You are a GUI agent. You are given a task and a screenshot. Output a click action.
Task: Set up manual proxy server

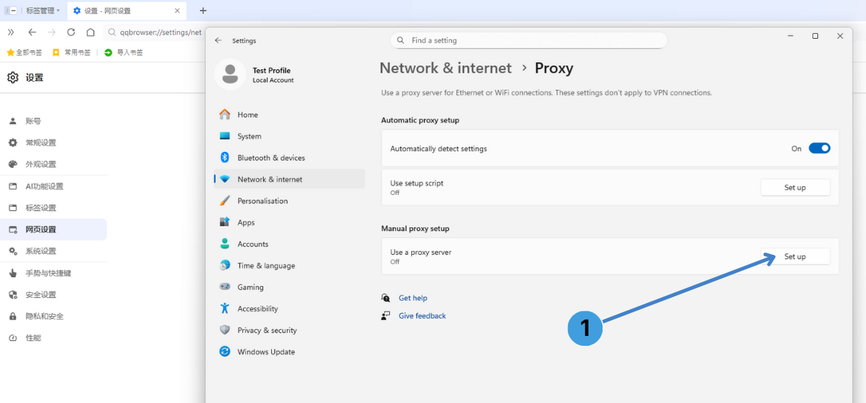795,256
